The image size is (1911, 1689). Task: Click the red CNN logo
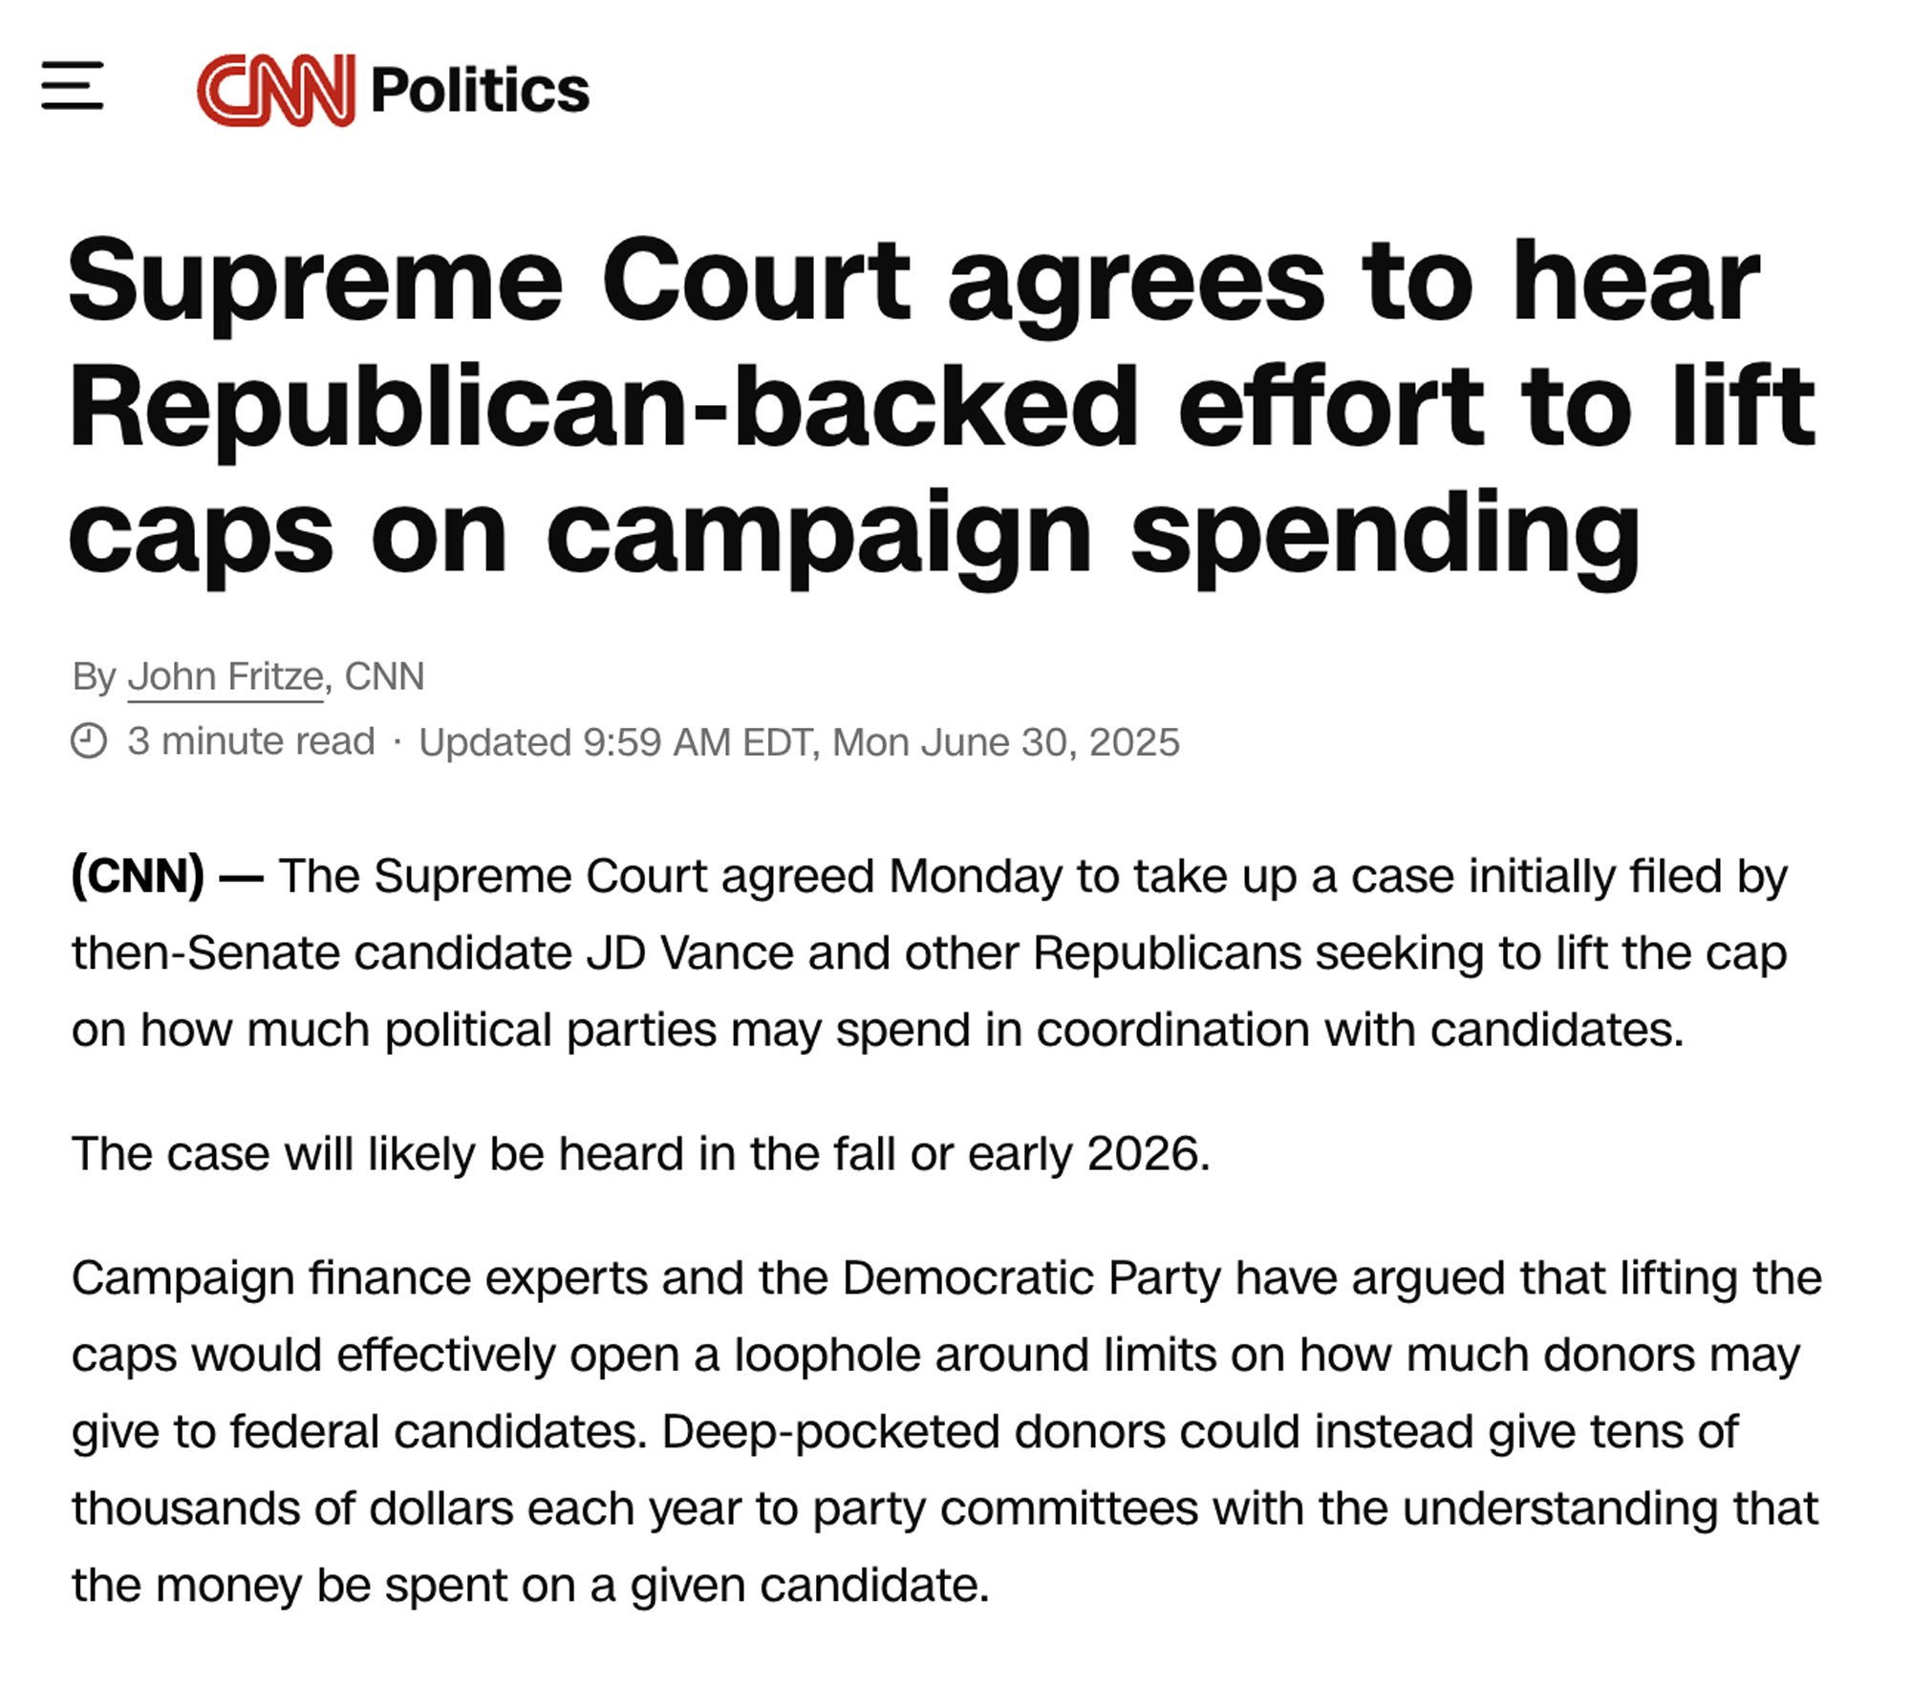276,90
